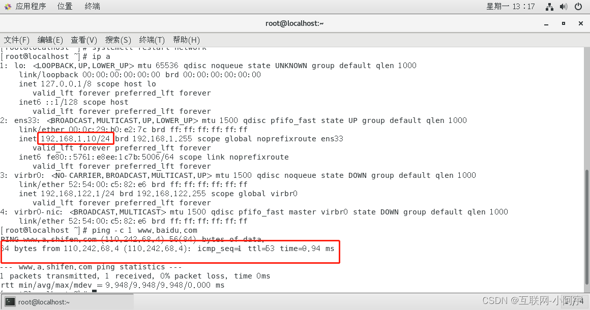The width and height of the screenshot is (590, 310).
Task: Click the 'ip a' command text
Action: click(x=101, y=56)
